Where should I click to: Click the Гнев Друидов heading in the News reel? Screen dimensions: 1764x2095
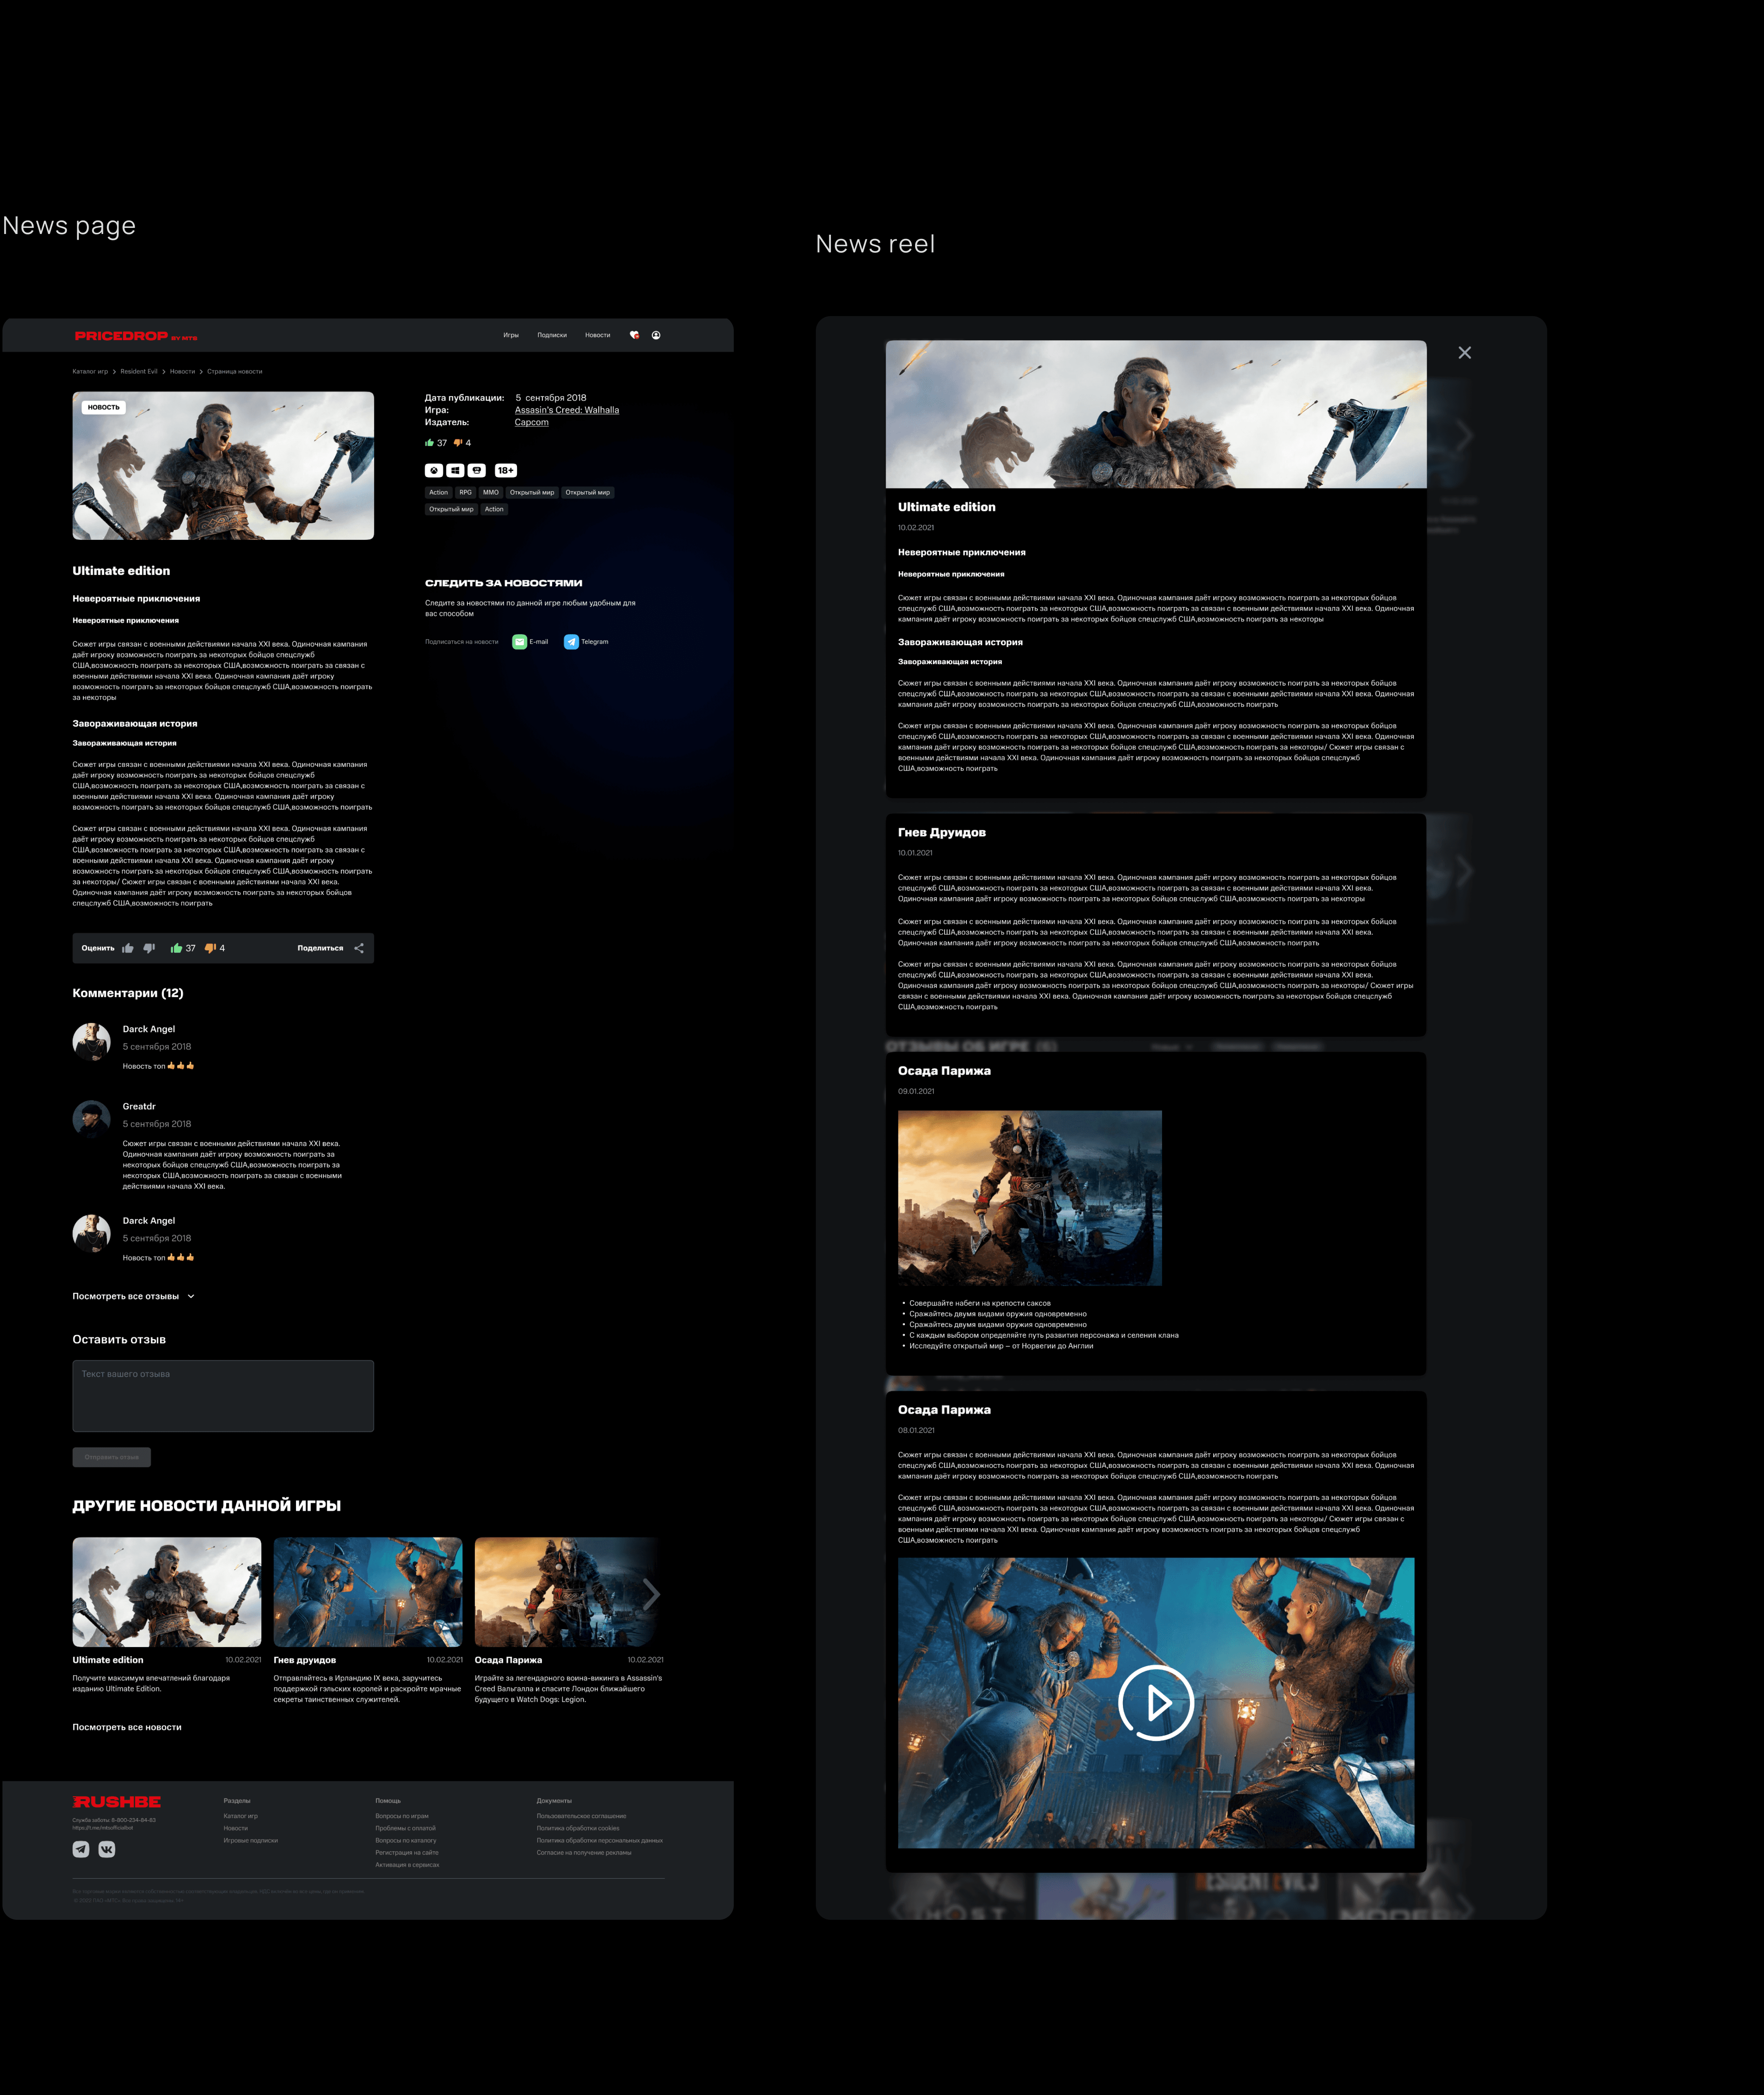pos(942,832)
